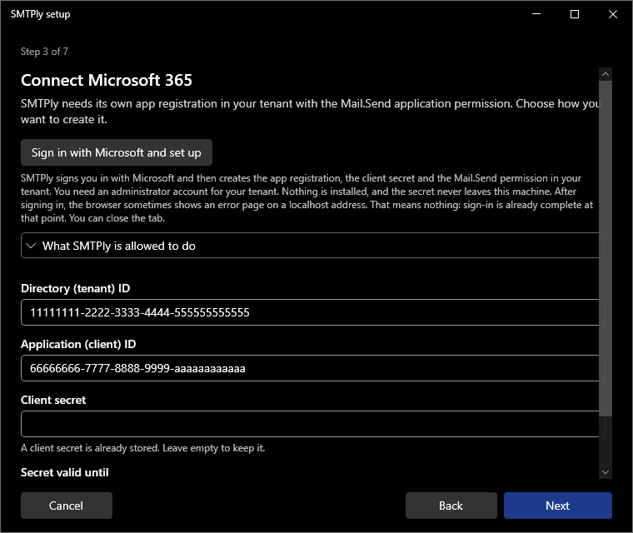This screenshot has height=533, width=633.
Task: Click the Connect Microsoft 365 heading
Action: coord(107,80)
